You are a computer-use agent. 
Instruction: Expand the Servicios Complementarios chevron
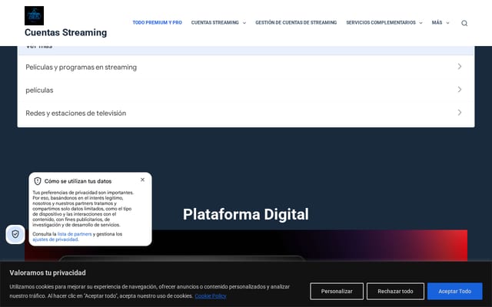click(421, 23)
